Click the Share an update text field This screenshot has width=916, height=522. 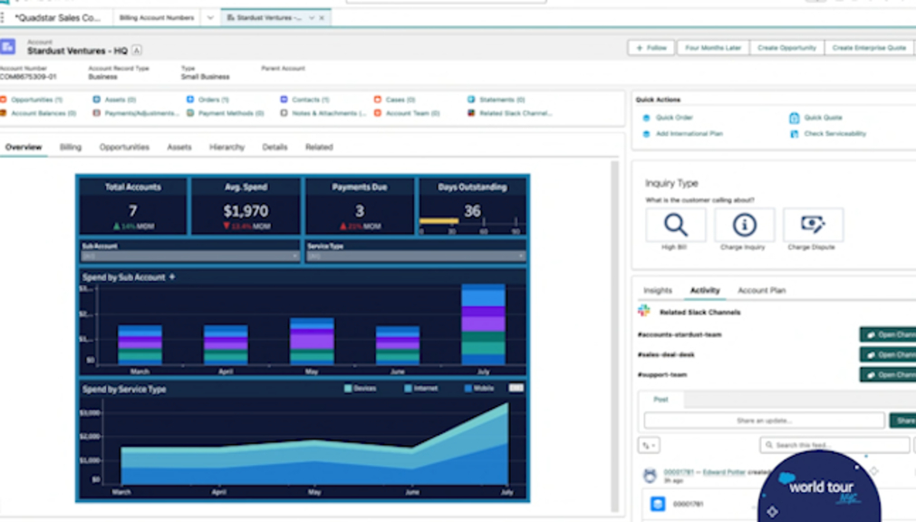click(764, 420)
